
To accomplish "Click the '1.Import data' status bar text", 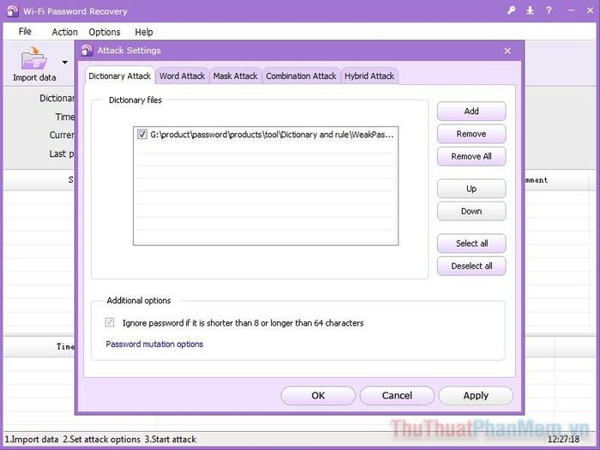I will coord(32,439).
